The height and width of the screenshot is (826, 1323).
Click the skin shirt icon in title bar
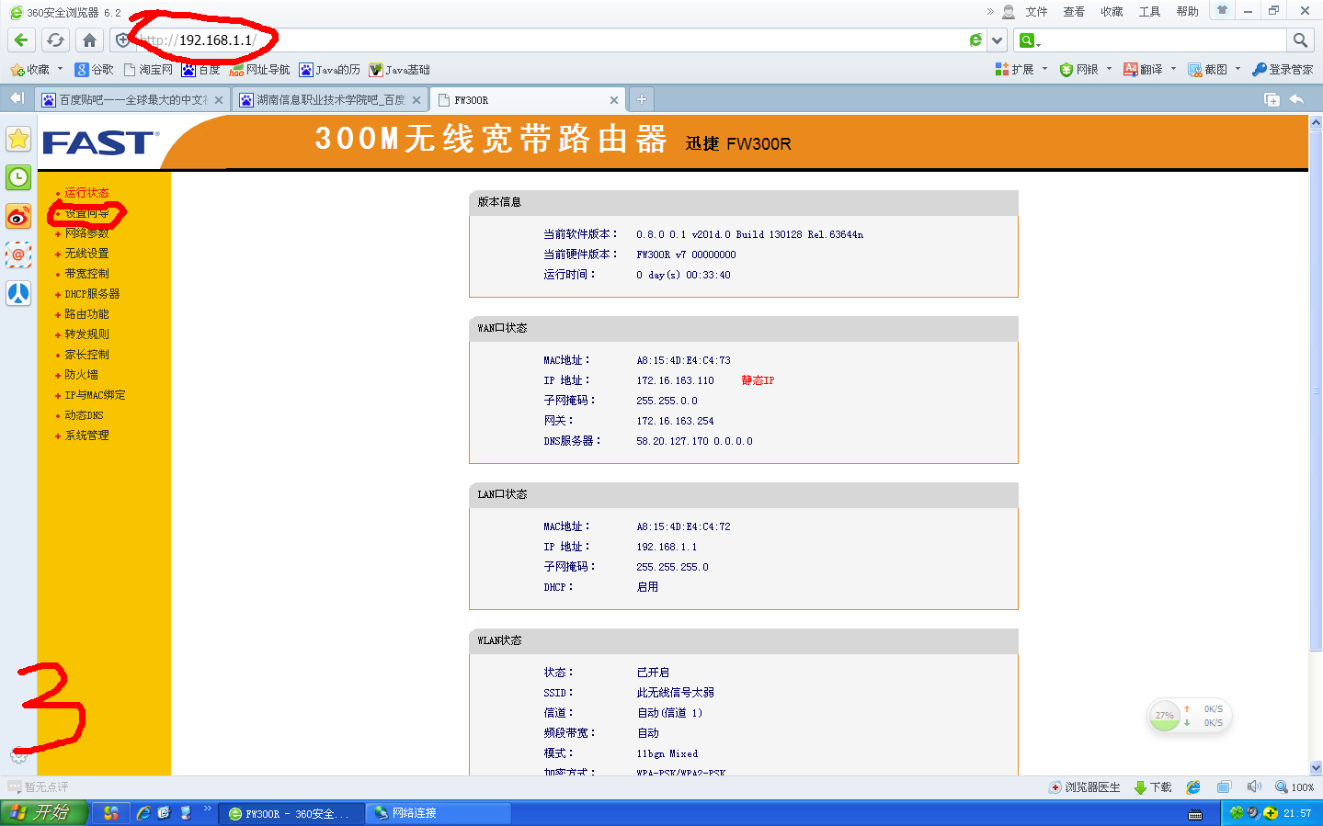1222,10
